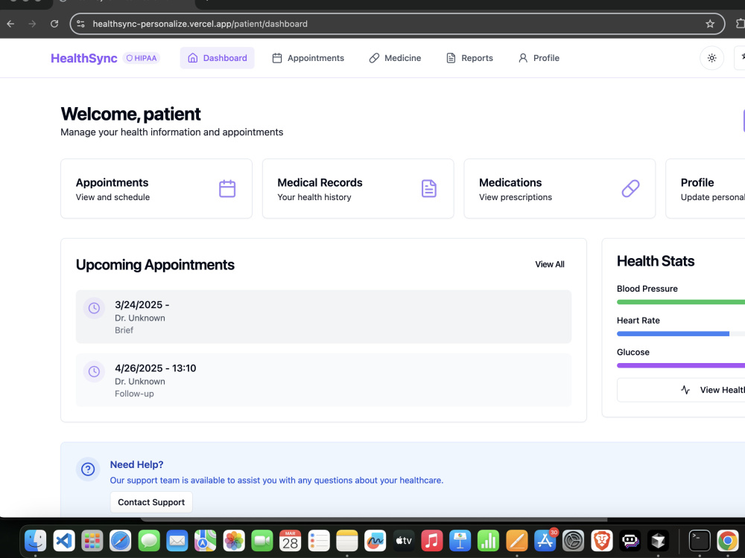Open Photos from the dock

click(234, 541)
